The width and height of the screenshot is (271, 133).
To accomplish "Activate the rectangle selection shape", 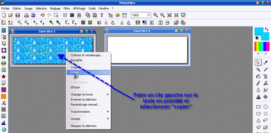I will [258, 107].
